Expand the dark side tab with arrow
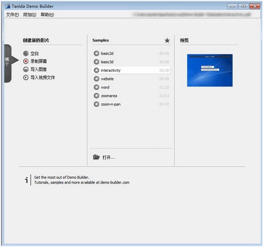The width and height of the screenshot is (263, 247). (11, 64)
